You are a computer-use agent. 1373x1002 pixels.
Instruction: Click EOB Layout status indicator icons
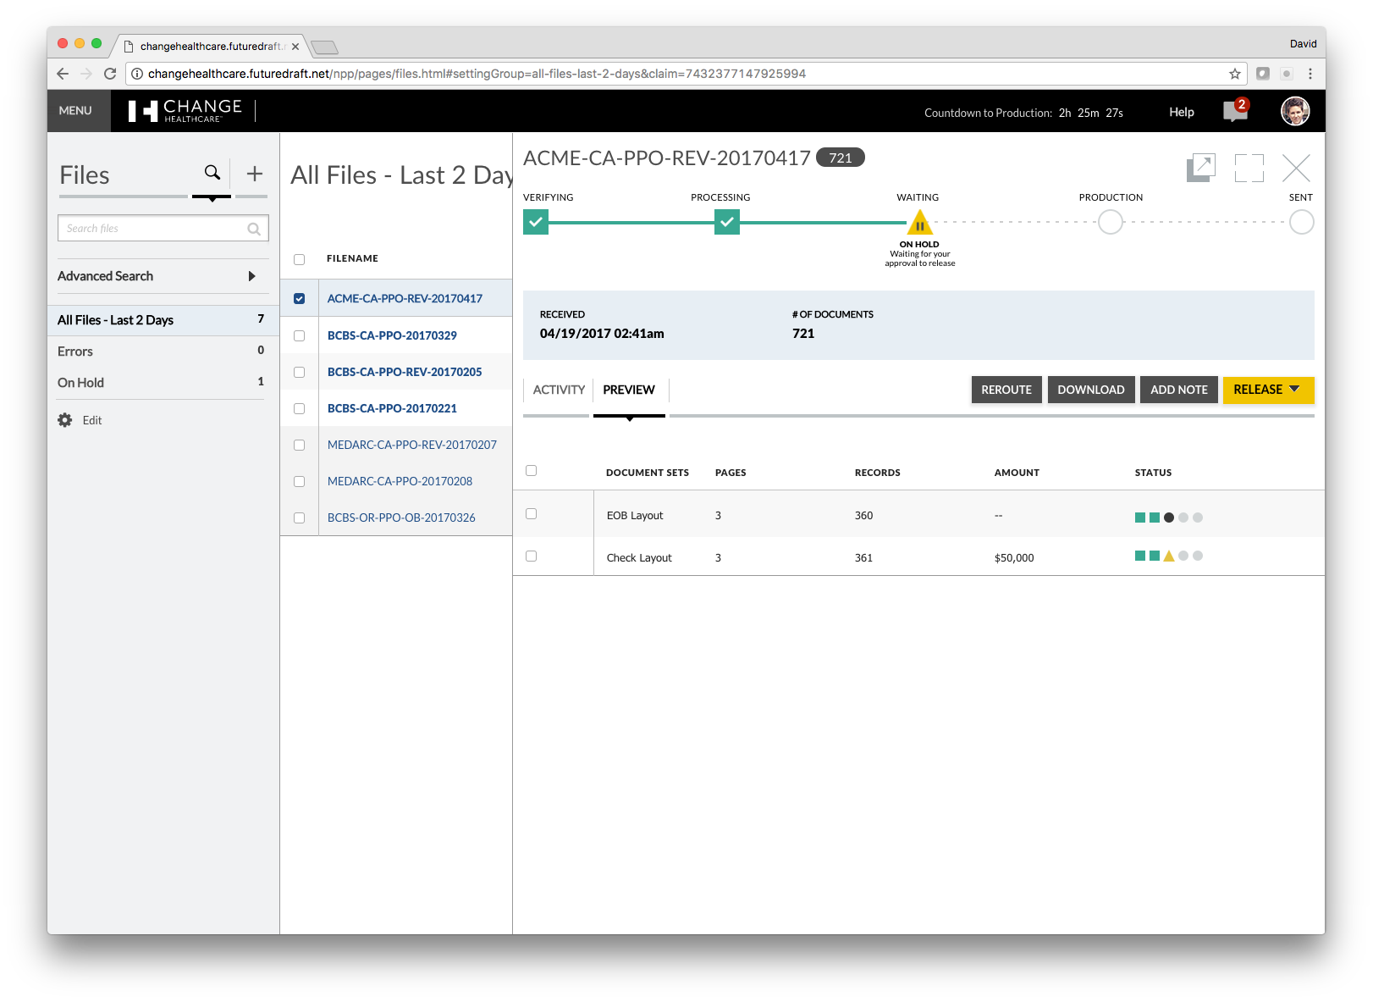point(1169,518)
